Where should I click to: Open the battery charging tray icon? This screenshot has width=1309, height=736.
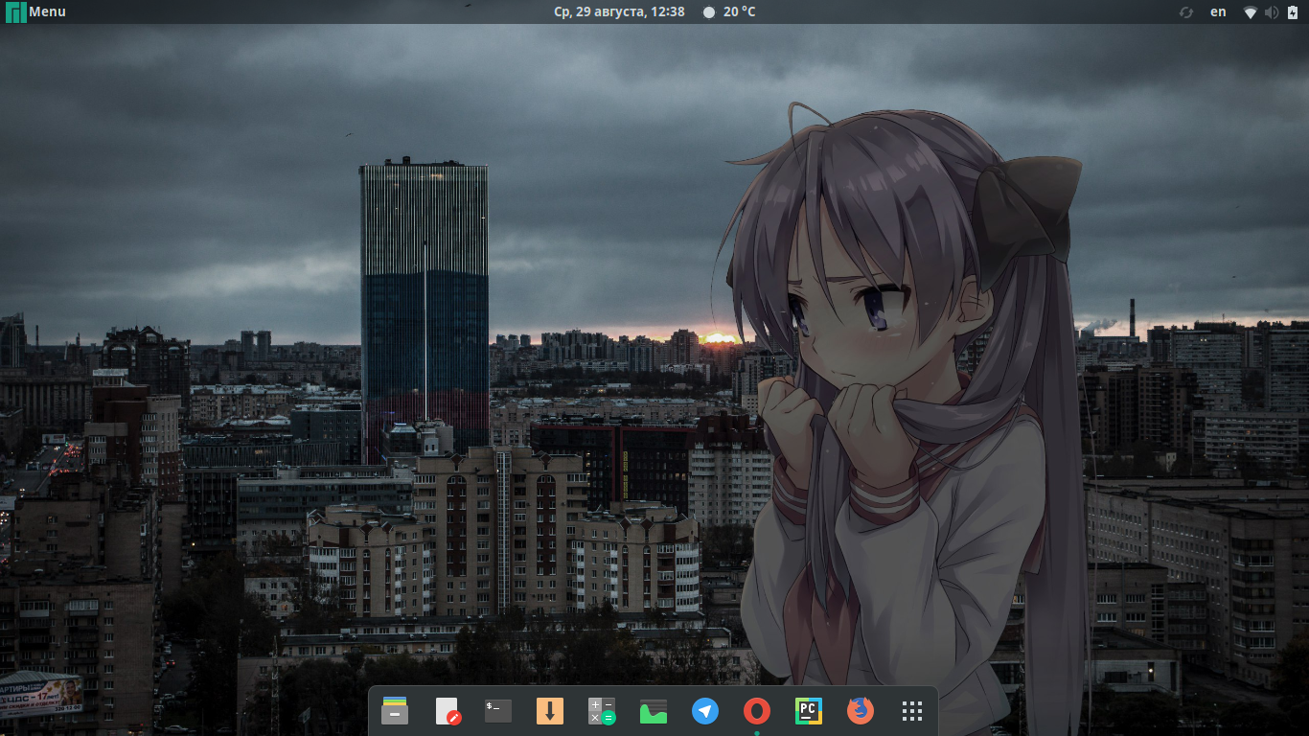point(1293,12)
